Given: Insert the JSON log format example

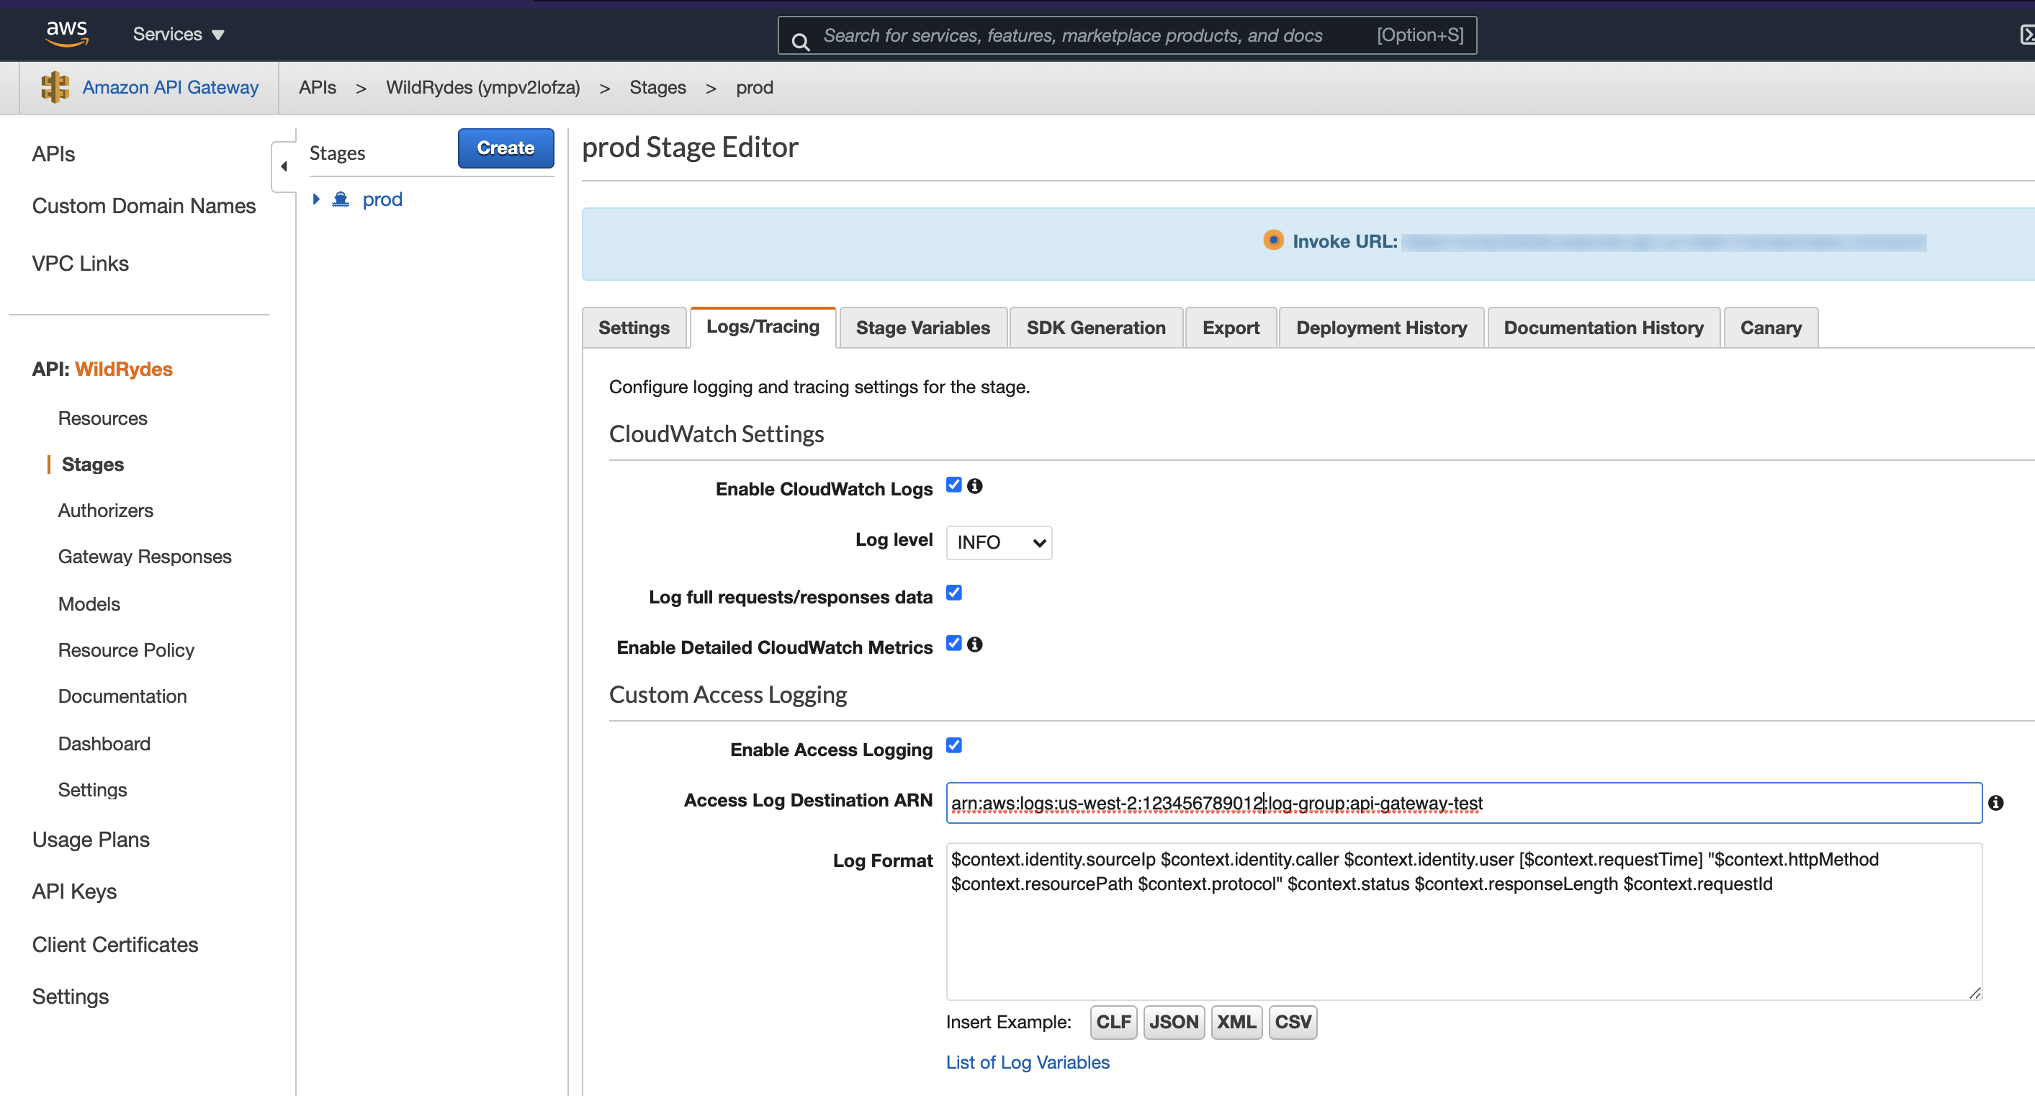Looking at the screenshot, I should [x=1173, y=1022].
